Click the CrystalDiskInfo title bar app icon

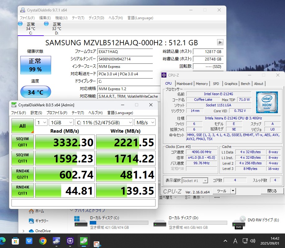point(23,10)
